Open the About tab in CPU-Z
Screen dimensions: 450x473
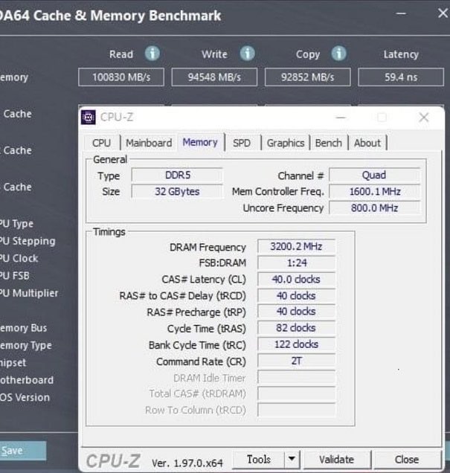pos(367,143)
